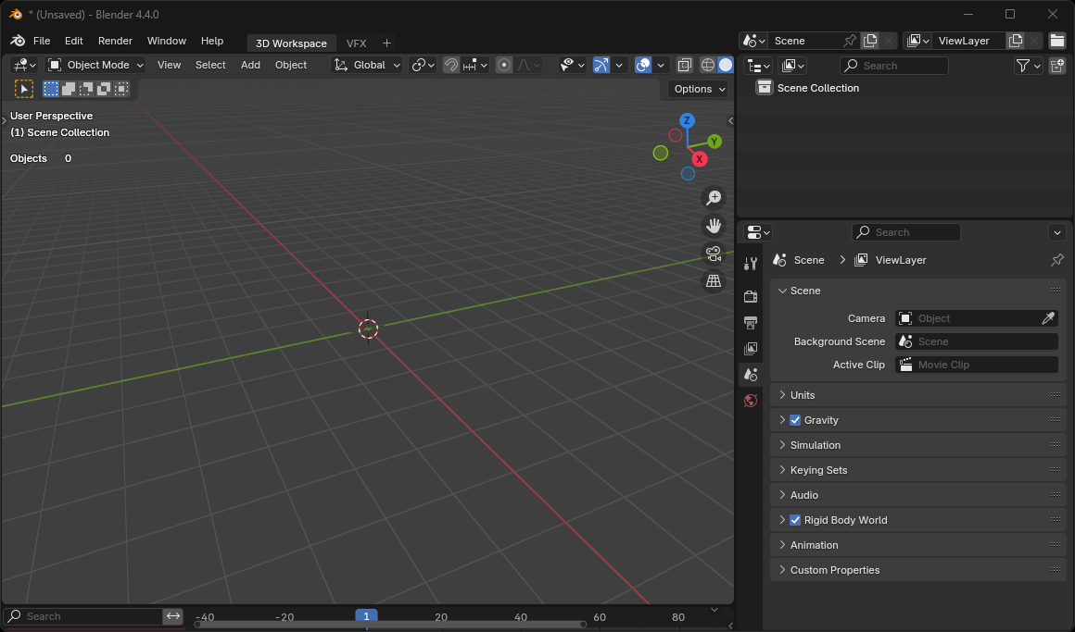This screenshot has width=1075, height=632.
Task: Uncheck the Gravity checkbox
Action: tap(795, 420)
